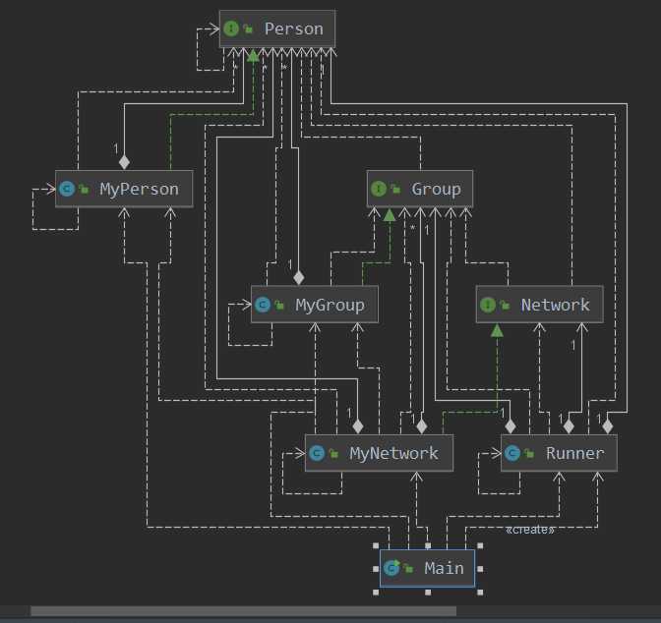
Task: Select the Person node label
Action: click(x=293, y=28)
